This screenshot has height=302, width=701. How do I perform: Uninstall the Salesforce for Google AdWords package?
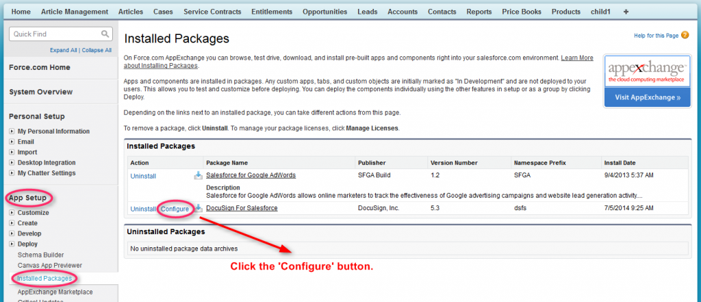pyautogui.click(x=143, y=176)
